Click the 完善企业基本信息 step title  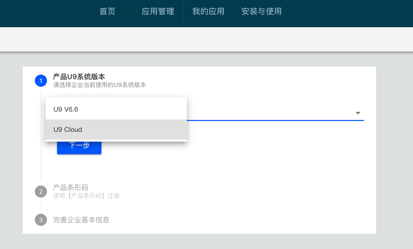pyautogui.click(x=81, y=220)
